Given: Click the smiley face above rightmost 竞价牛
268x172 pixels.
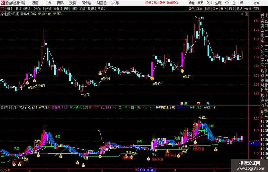Looking at the screenshot, I should coord(182,71).
